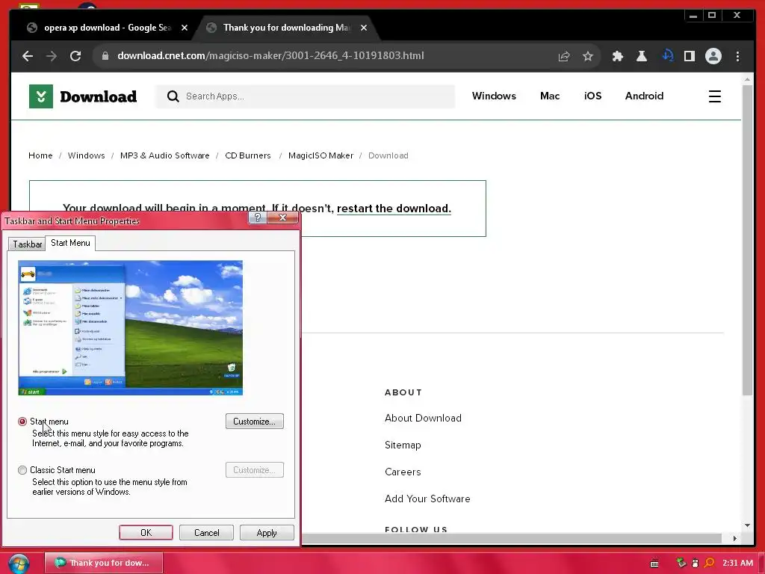Click the 2:31 AM system clock
This screenshot has width=765, height=574.
(x=737, y=563)
